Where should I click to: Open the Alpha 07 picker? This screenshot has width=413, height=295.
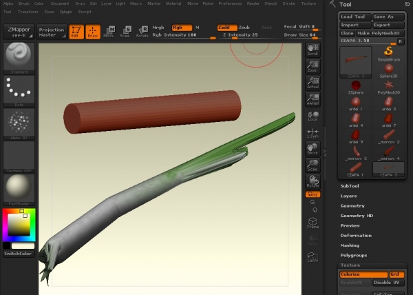coord(19,124)
